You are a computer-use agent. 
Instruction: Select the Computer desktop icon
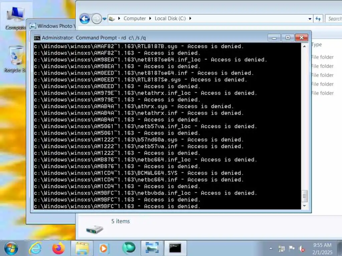(x=15, y=18)
